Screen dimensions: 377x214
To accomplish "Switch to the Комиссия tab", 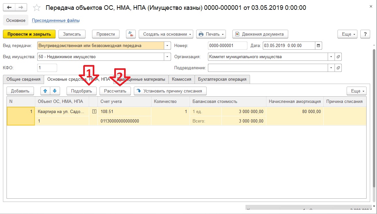I will coord(181,79).
